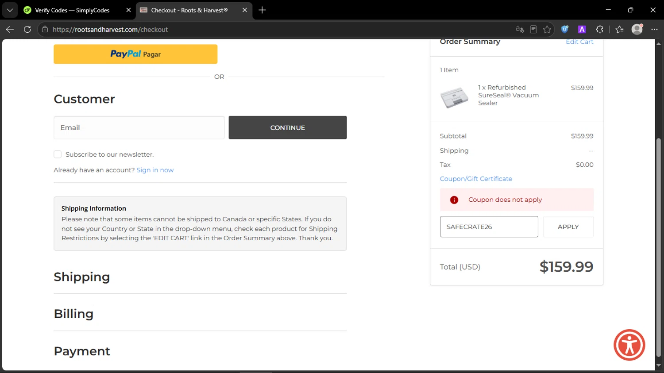Open the Bitwarden shield extension
This screenshot has height=373, width=664.
565,29
